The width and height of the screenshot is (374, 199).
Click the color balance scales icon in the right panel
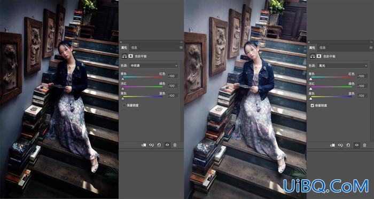pyautogui.click(x=312, y=57)
